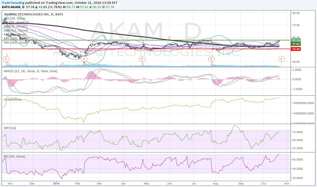This screenshot has width=317, height=187.
Task: Click the -2.0000 MACD axis label
Action: (x=297, y=89)
